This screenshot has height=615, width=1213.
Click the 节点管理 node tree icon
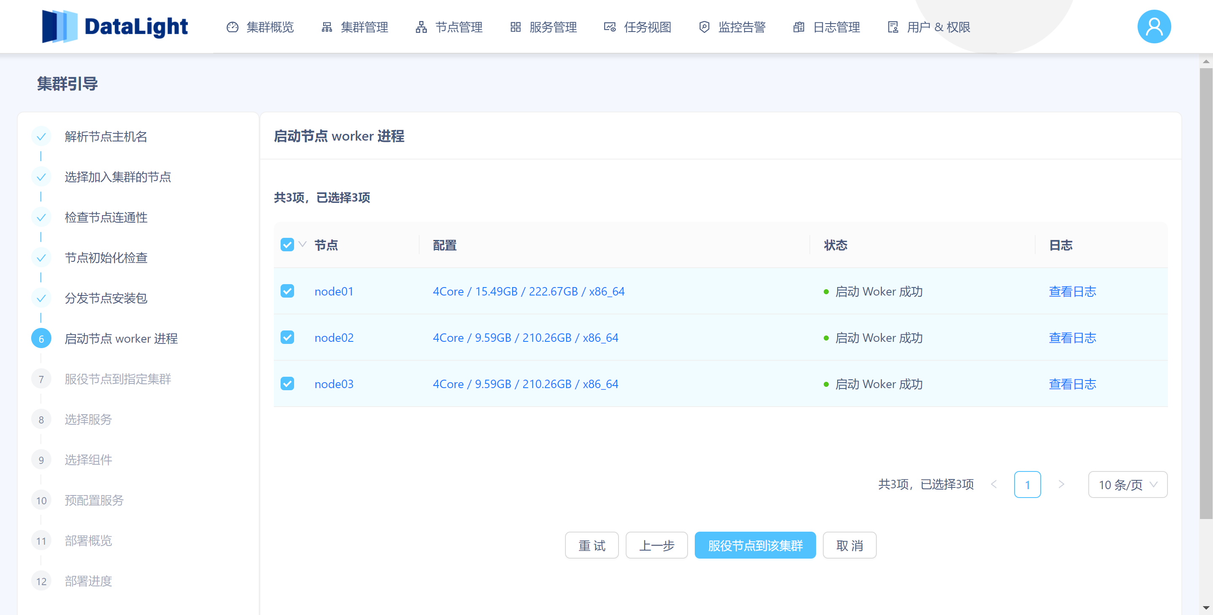pyautogui.click(x=421, y=27)
